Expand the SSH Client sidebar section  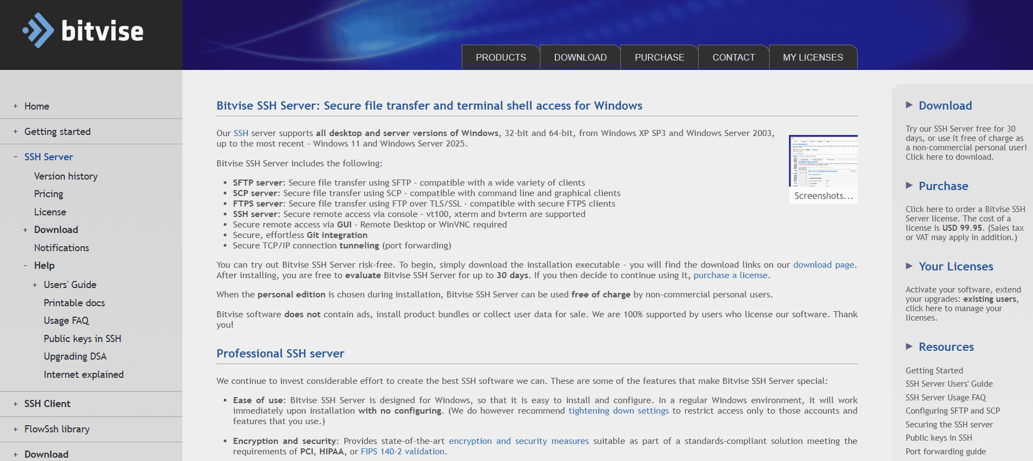click(15, 404)
